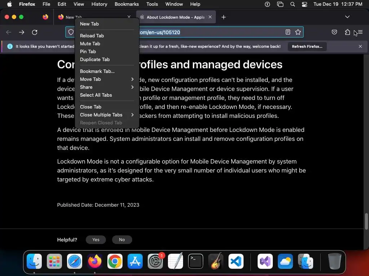Open TextEdit from the Dock
Screen dimensions: 369x276
point(175,261)
